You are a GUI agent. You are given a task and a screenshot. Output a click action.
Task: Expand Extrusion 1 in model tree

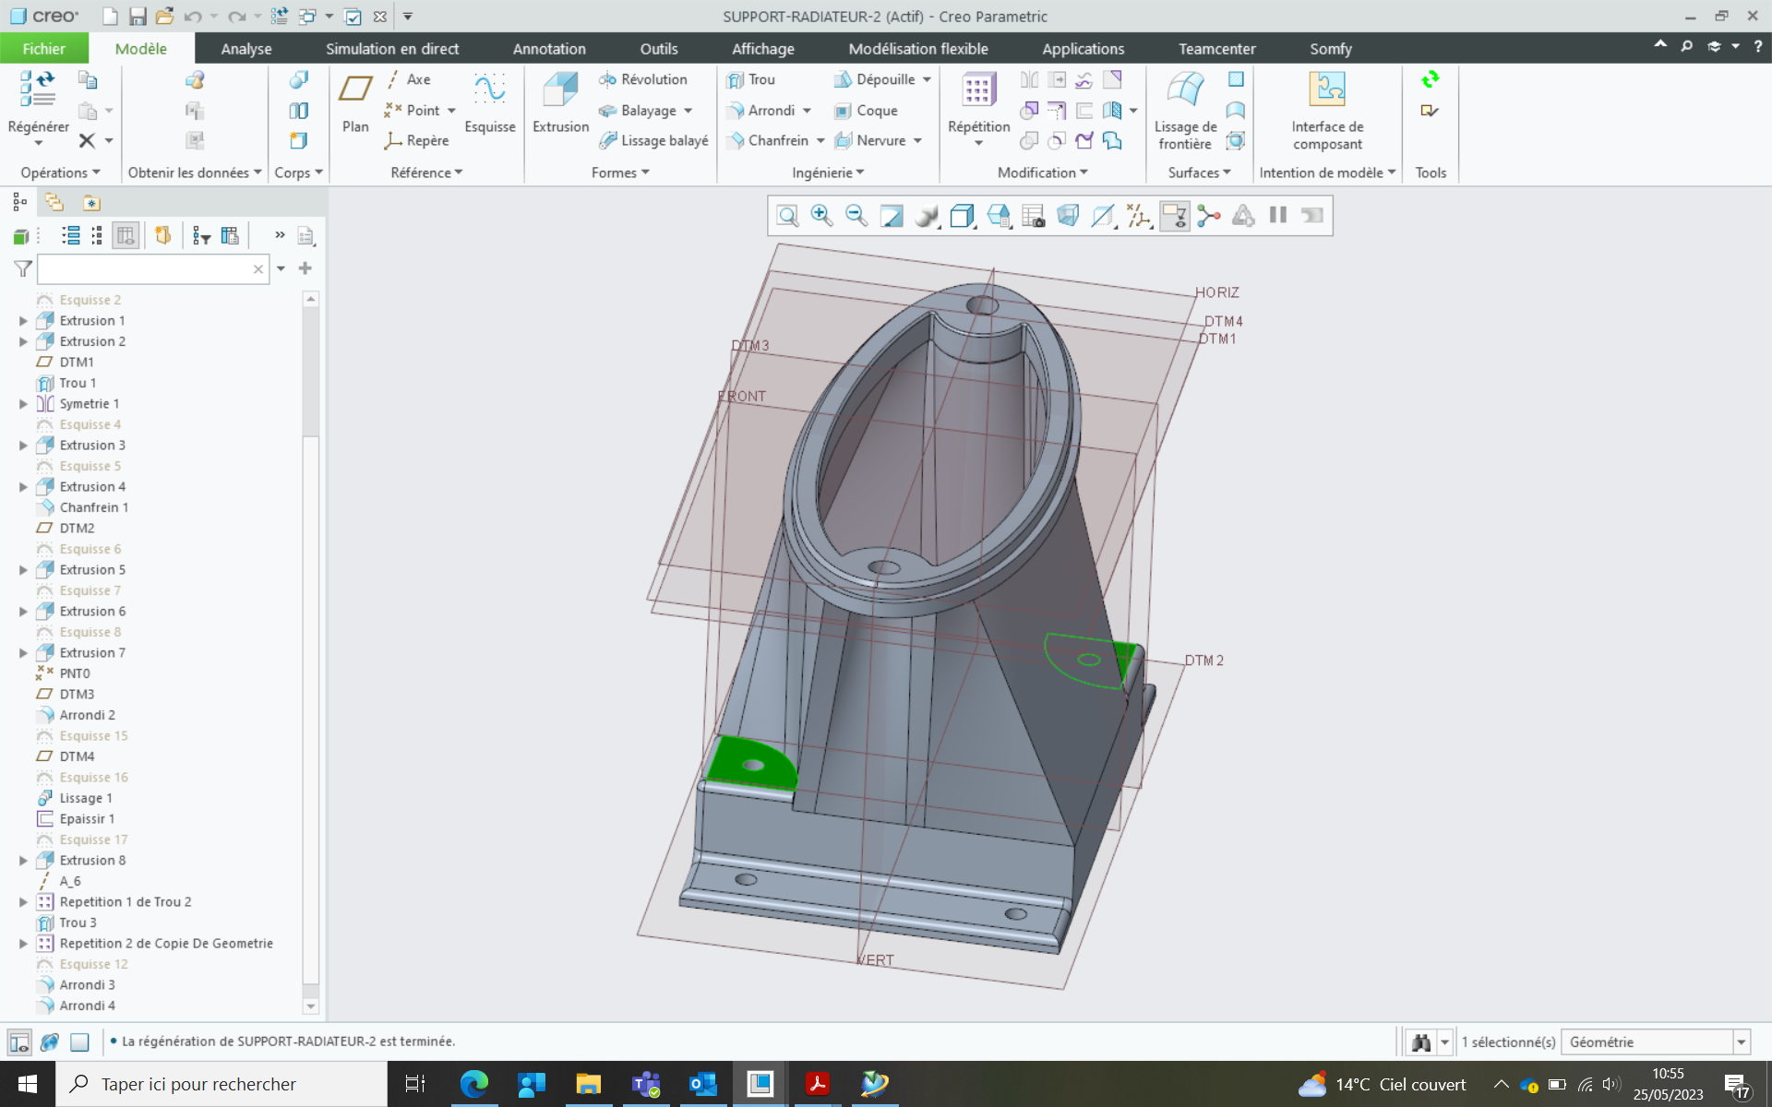pyautogui.click(x=23, y=321)
